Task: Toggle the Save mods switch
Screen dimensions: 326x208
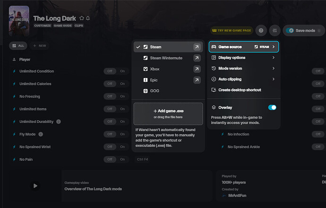Action: click(x=291, y=30)
